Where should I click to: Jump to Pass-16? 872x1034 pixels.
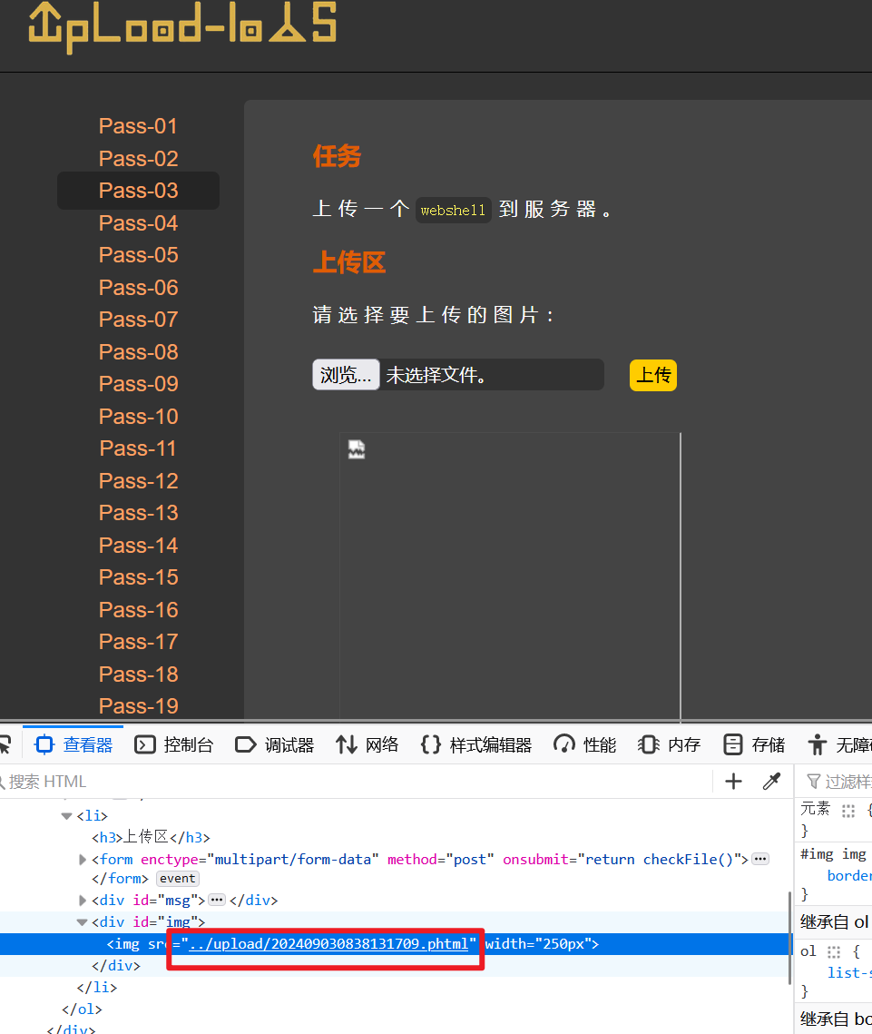(x=139, y=610)
